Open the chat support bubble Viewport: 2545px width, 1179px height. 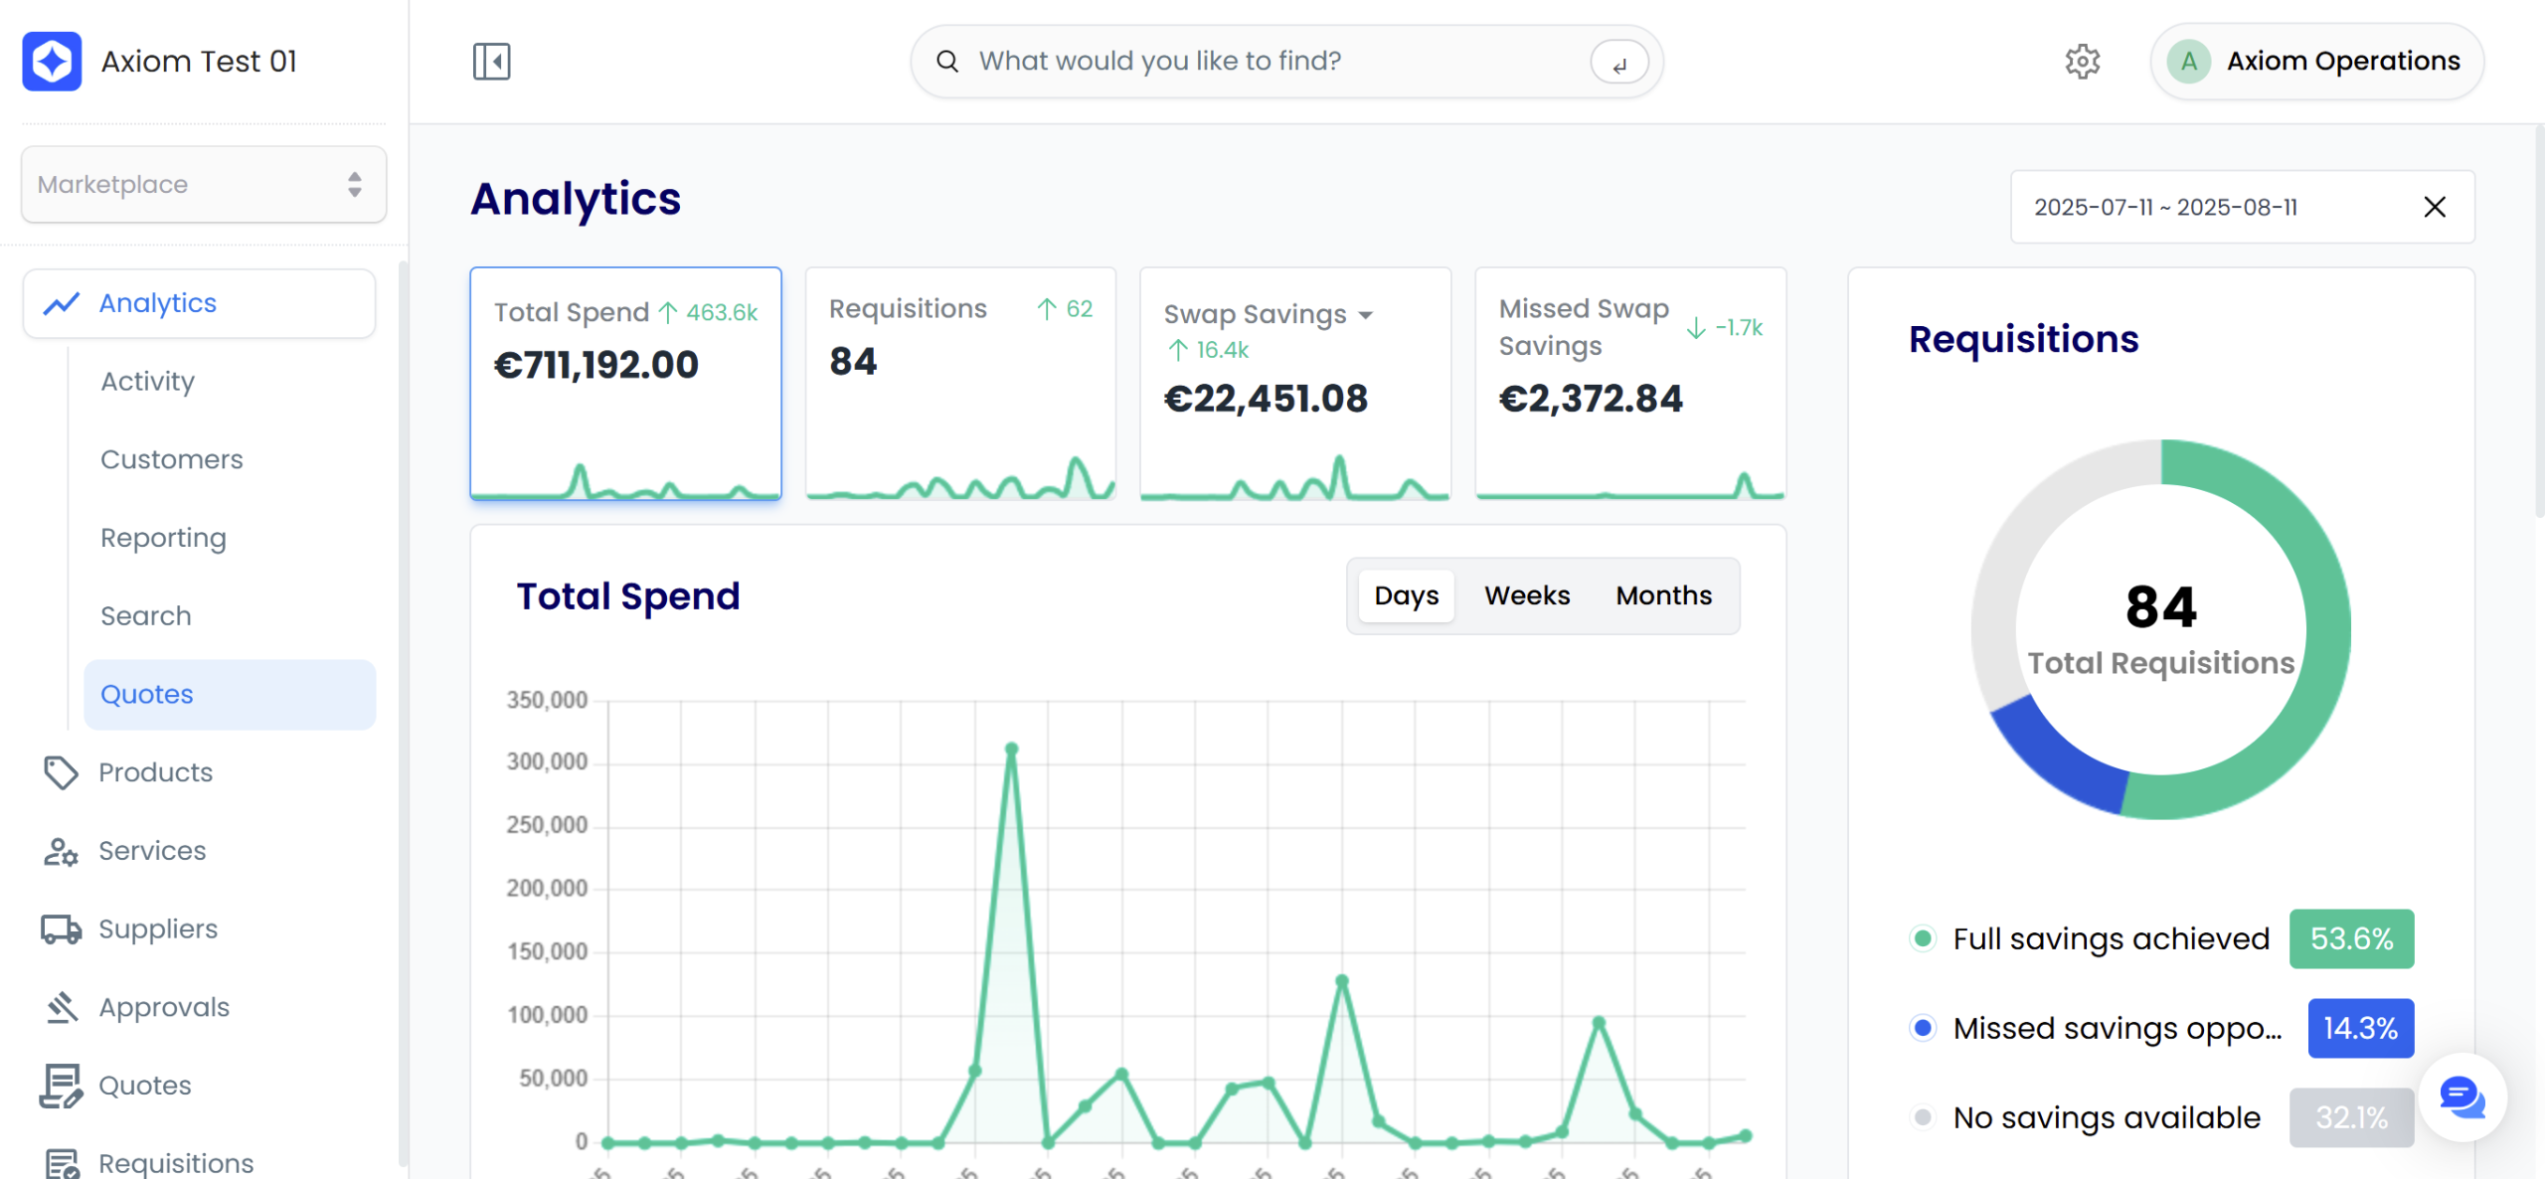2461,1097
